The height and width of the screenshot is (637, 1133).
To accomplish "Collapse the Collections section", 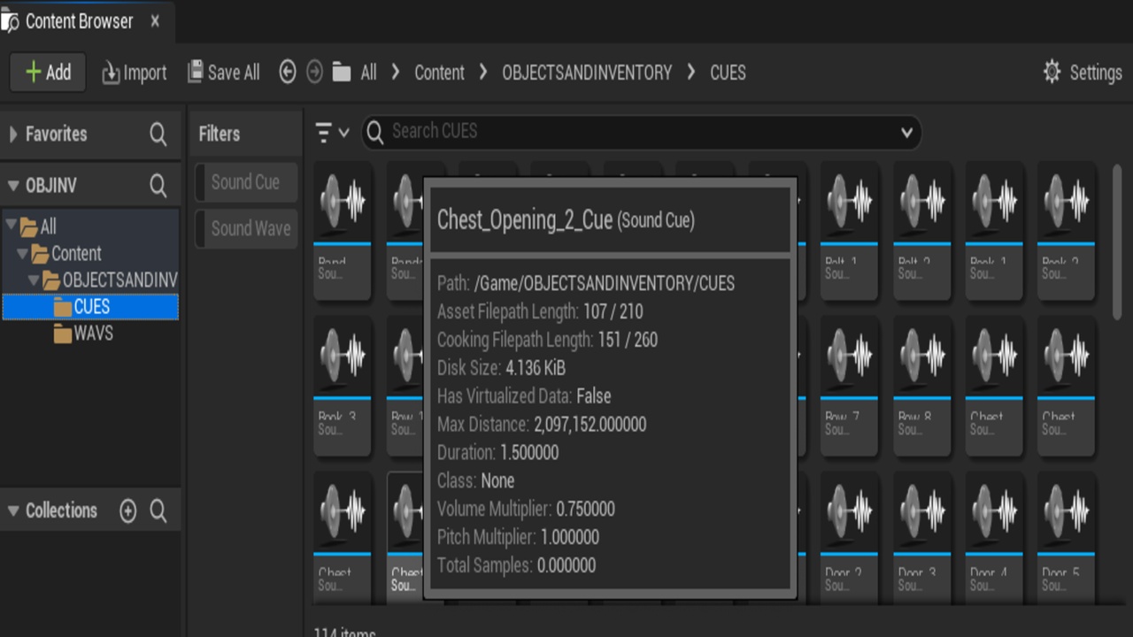I will 13,511.
